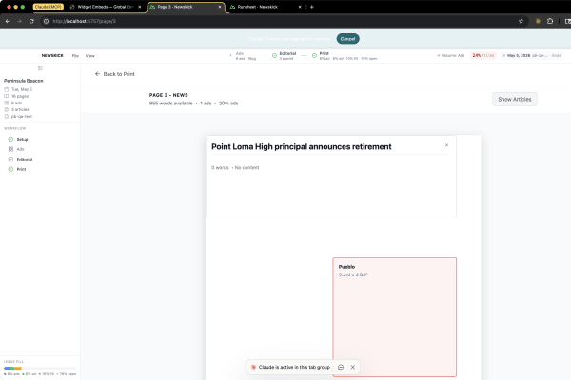Cancel the Claude debugging banner
The height and width of the screenshot is (380, 571).
point(347,39)
